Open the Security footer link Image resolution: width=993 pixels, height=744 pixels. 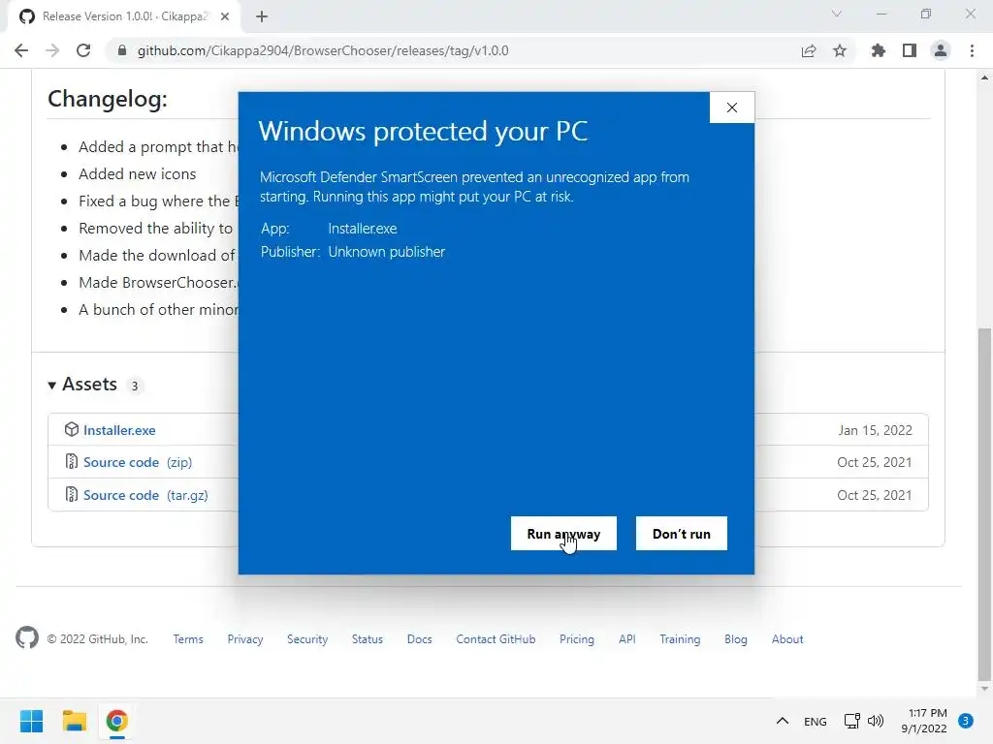point(307,639)
